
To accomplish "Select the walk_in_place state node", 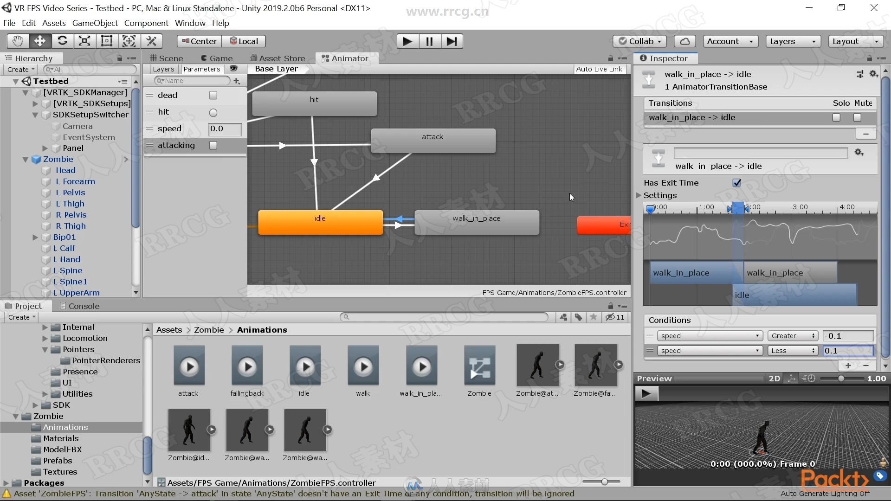I will [477, 222].
